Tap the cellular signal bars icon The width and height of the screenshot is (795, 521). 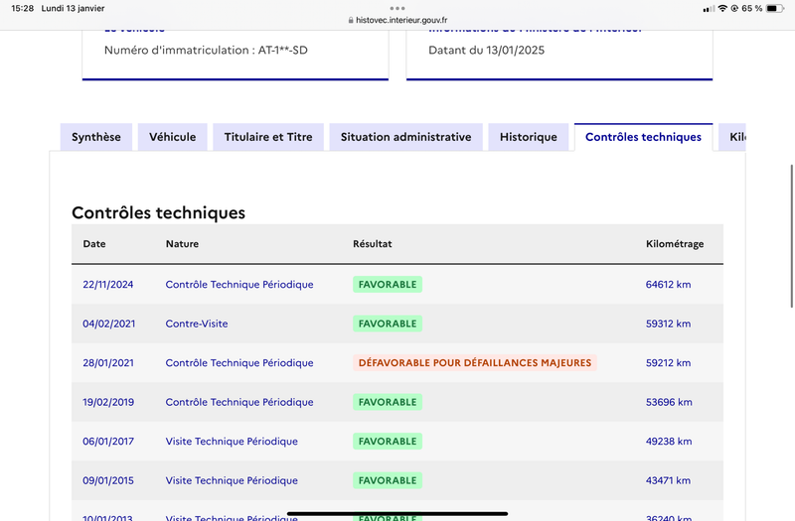coord(709,9)
